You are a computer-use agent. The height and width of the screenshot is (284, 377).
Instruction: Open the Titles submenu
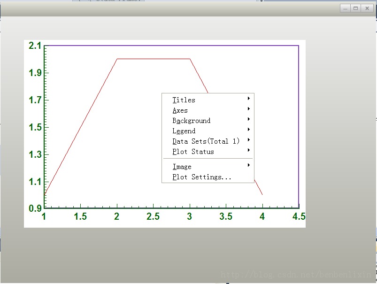point(208,100)
